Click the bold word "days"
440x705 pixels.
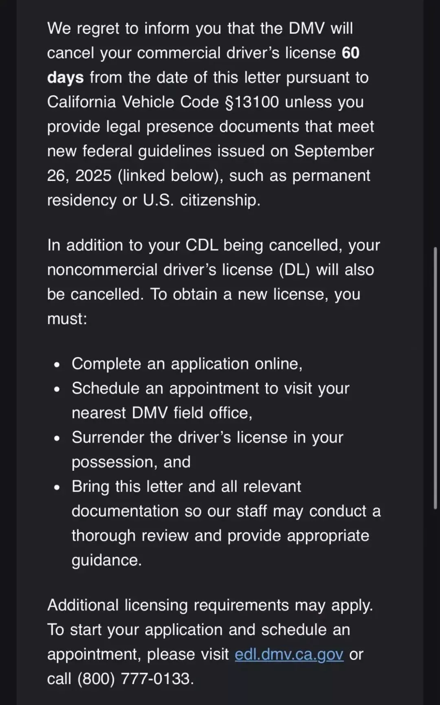[65, 77]
